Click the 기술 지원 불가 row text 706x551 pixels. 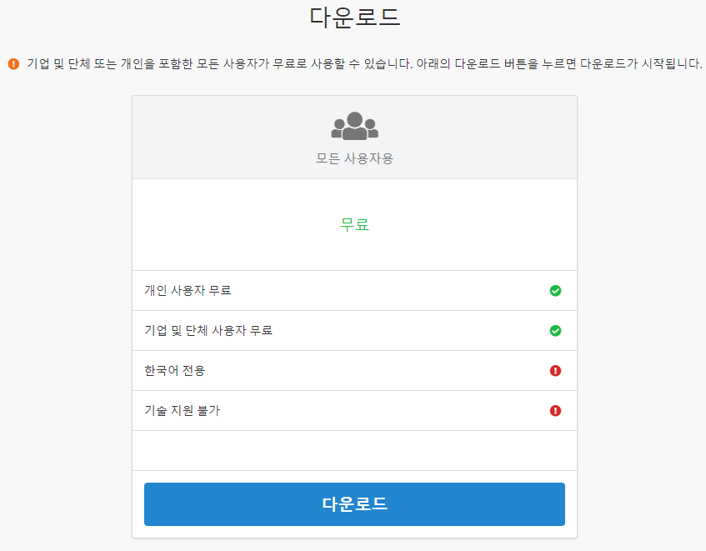click(x=182, y=411)
